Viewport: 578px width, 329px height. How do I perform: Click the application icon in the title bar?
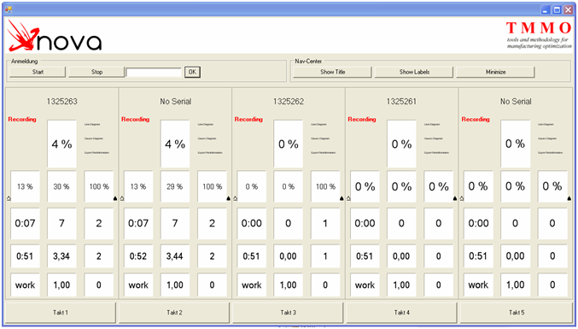pyautogui.click(x=8, y=9)
